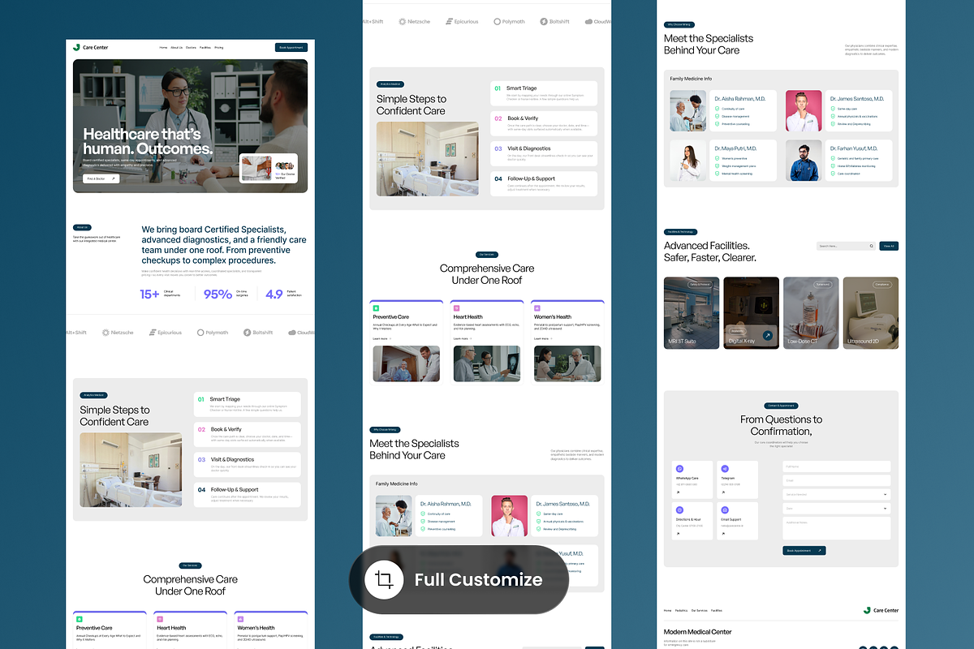The width and height of the screenshot is (974, 649).
Task: Open Doctors in the top navigation
Action: click(x=191, y=48)
